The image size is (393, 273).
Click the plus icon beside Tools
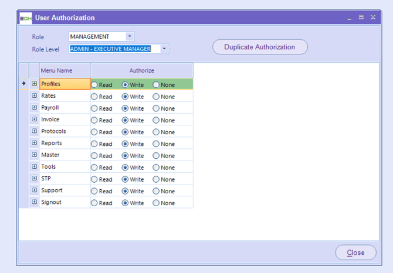(34, 167)
